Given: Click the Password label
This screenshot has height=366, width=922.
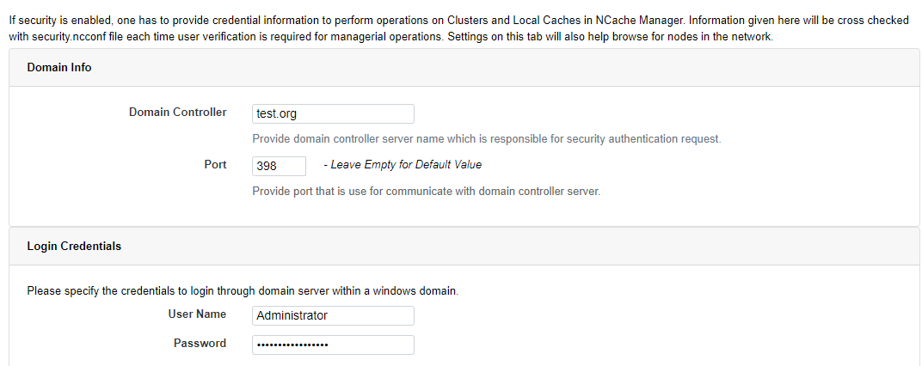Looking at the screenshot, I should [x=200, y=343].
